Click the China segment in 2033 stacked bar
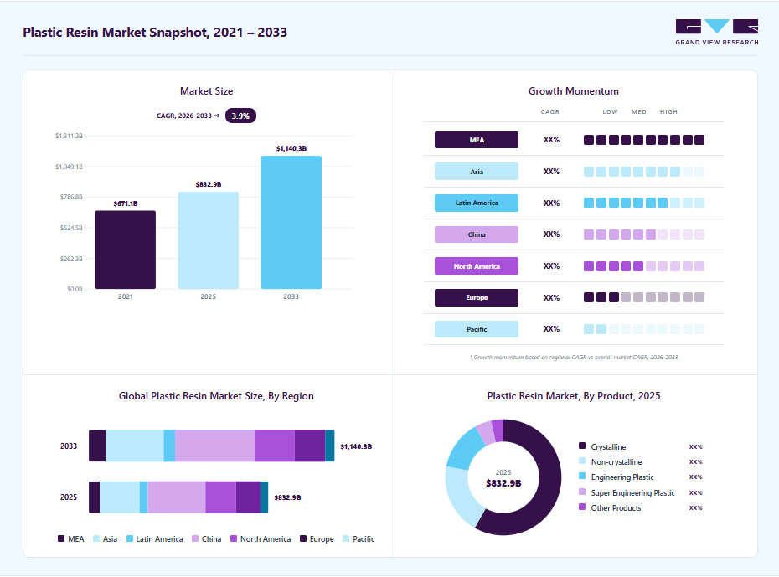 [214, 446]
